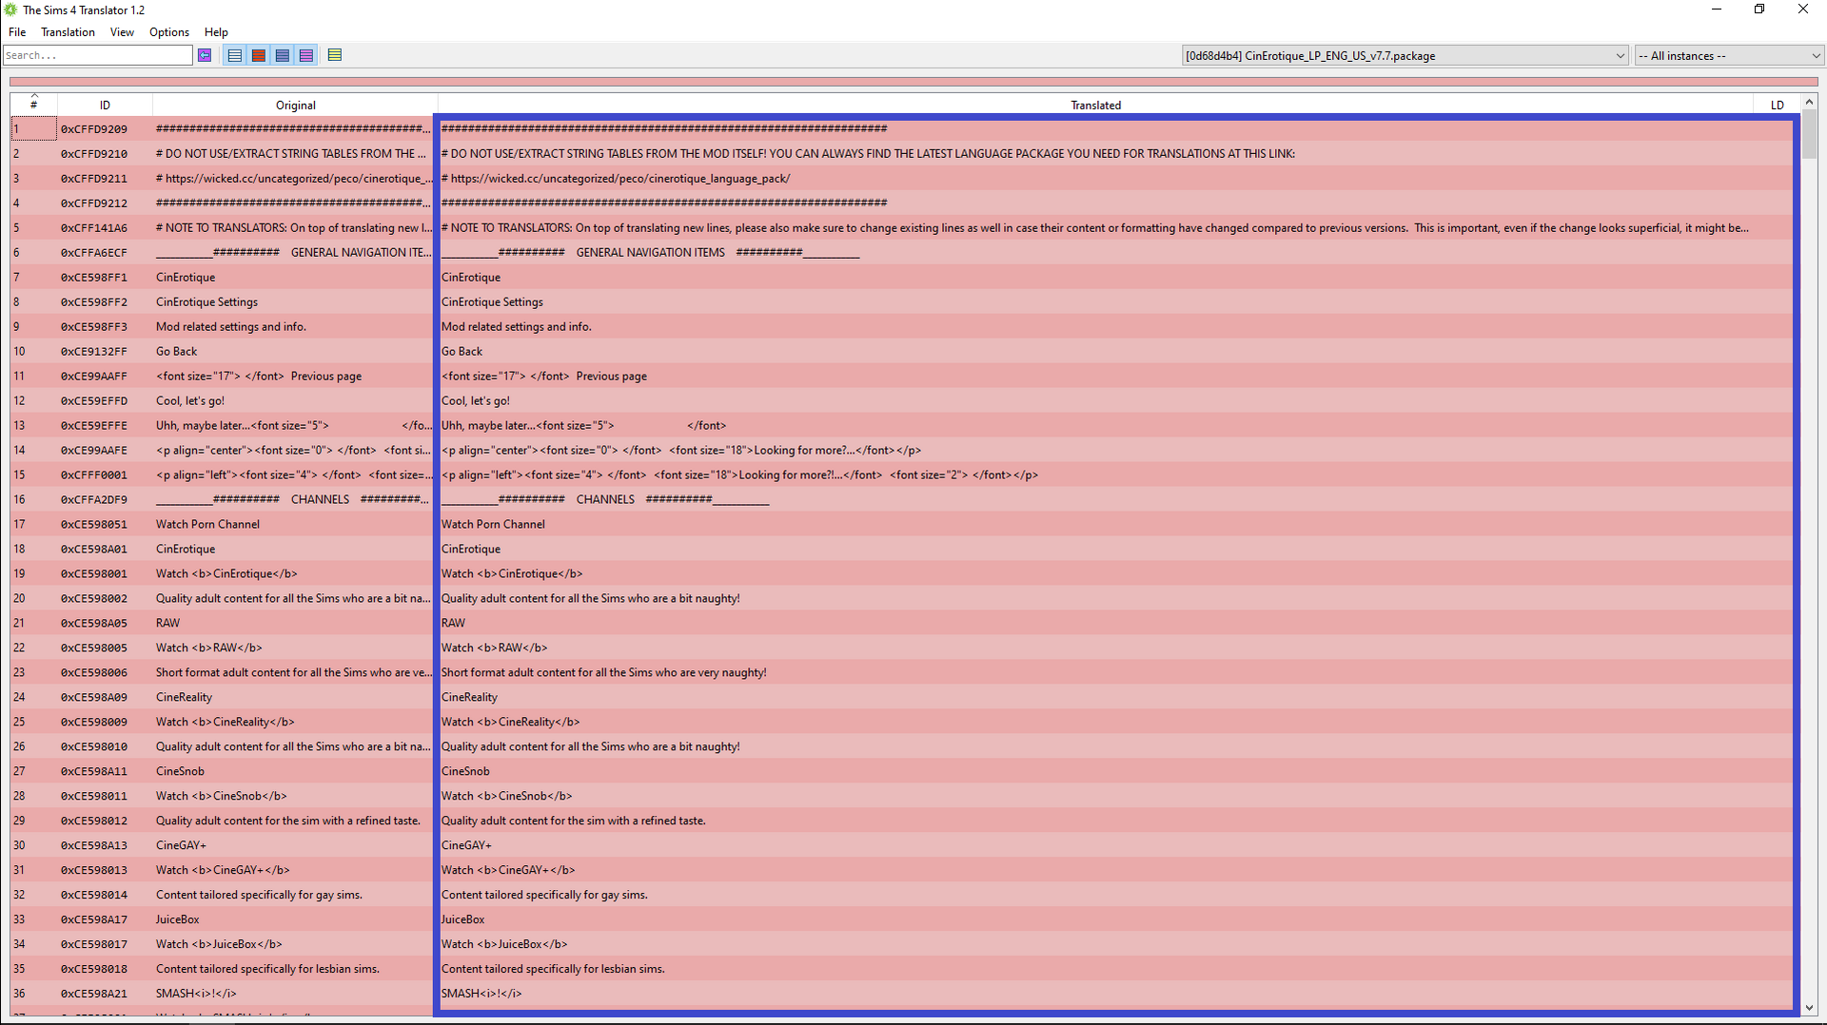The height and width of the screenshot is (1025, 1827).
Task: Select ID cell 0xCE598A21
Action: 105,994
